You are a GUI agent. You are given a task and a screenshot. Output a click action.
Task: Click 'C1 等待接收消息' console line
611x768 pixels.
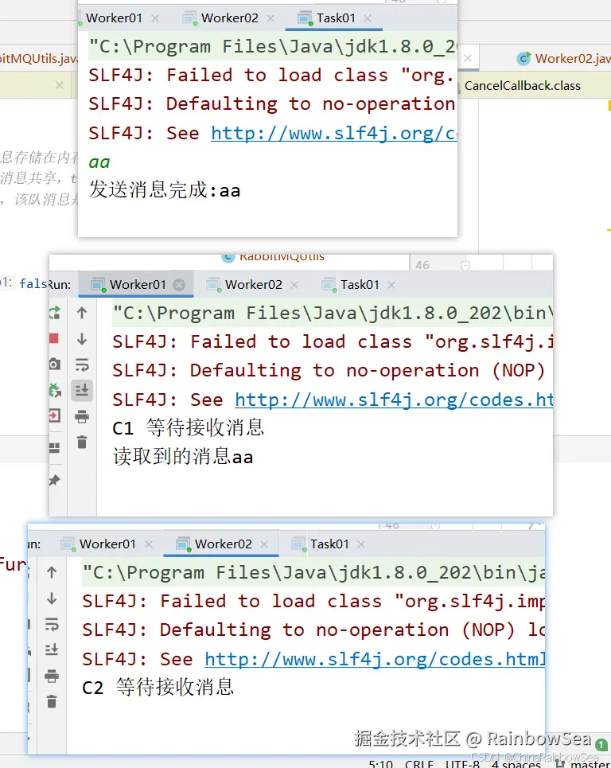click(188, 427)
